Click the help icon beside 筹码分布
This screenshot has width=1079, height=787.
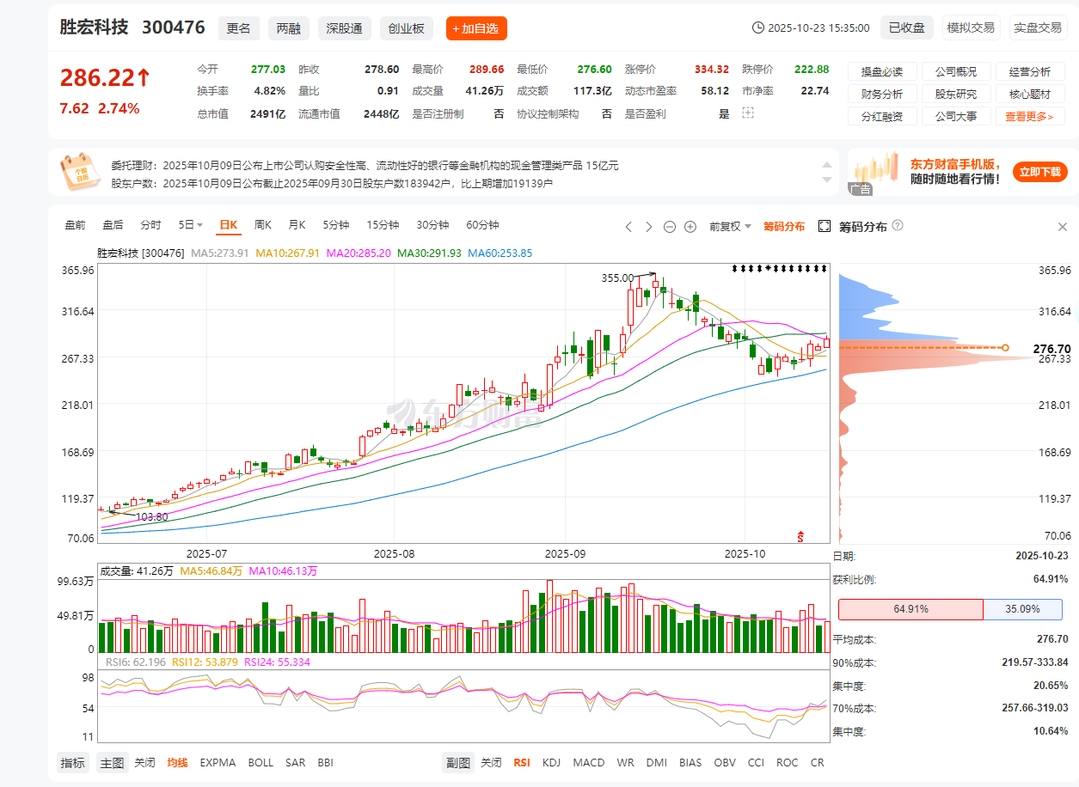click(x=898, y=226)
